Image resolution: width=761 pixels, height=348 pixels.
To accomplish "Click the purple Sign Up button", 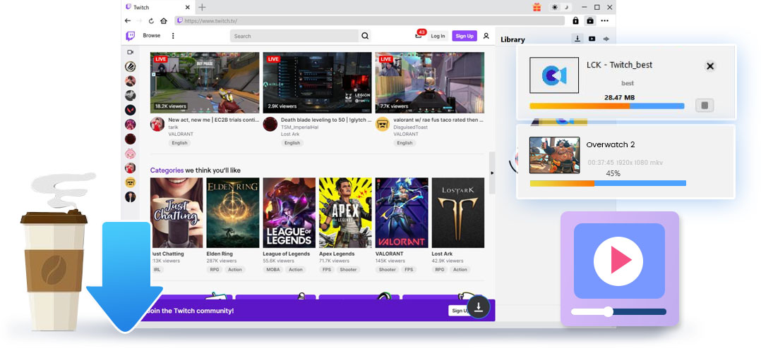I will [465, 36].
